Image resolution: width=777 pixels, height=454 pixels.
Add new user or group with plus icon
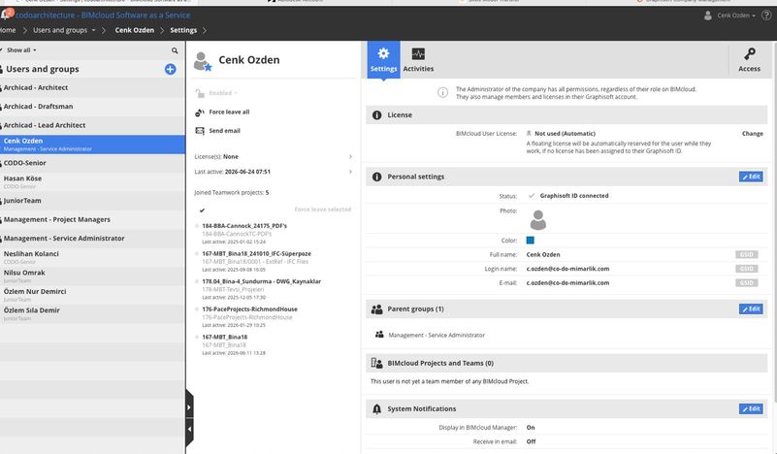coord(170,70)
